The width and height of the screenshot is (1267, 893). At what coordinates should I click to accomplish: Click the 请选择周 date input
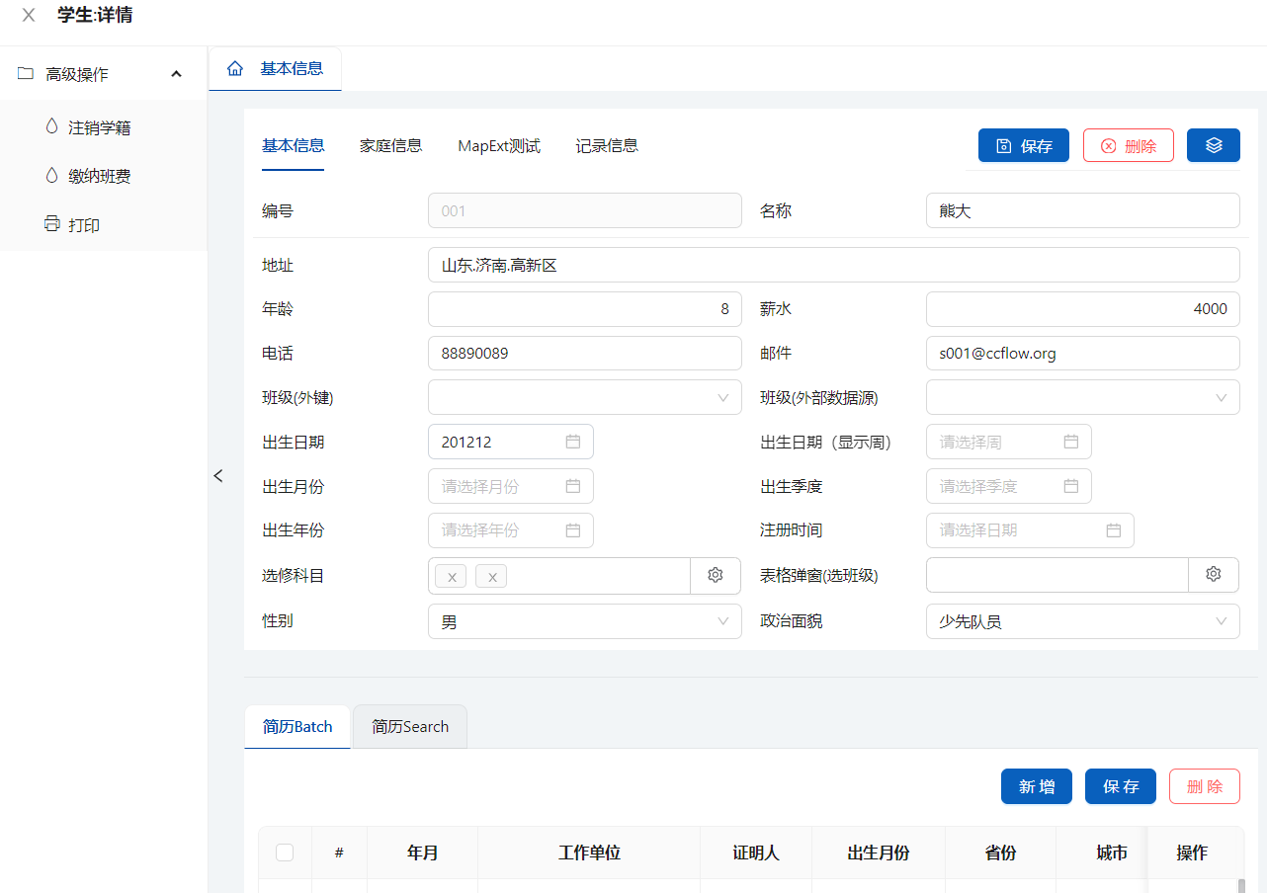pos(1009,442)
